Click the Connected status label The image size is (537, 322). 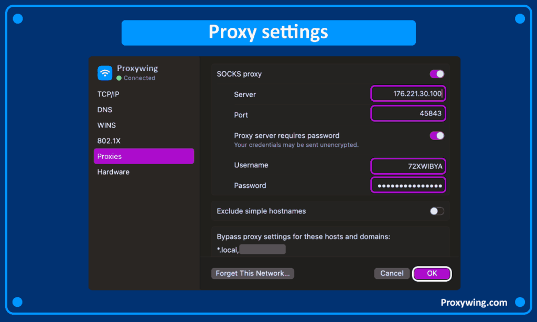pos(139,78)
